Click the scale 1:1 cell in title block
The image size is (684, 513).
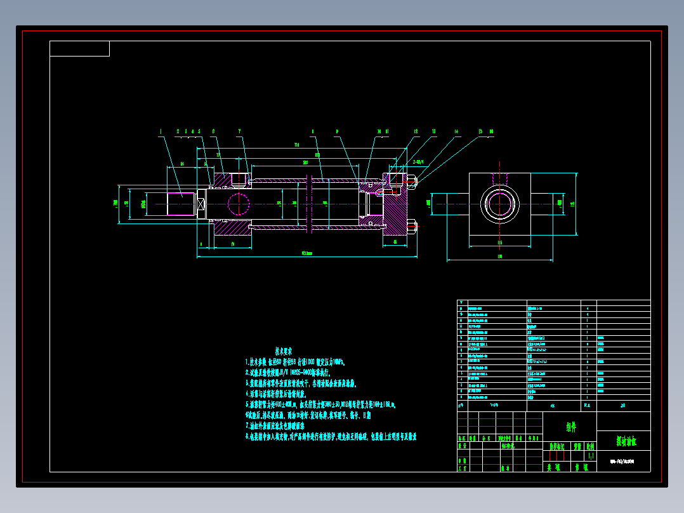591,456
